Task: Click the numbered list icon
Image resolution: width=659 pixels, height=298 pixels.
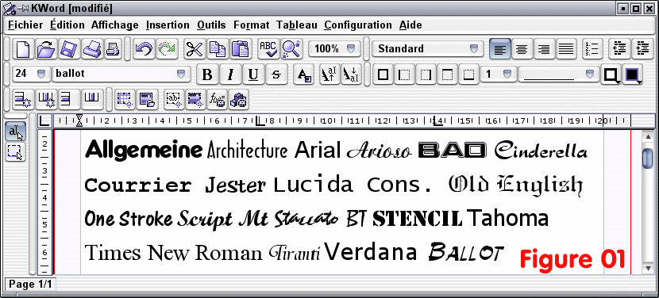Action: [593, 48]
